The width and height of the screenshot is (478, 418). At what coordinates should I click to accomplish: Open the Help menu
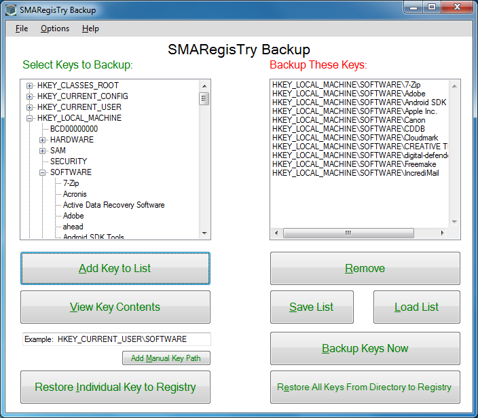coord(90,28)
